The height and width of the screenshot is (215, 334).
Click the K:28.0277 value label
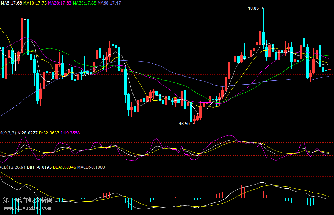pos(28,133)
